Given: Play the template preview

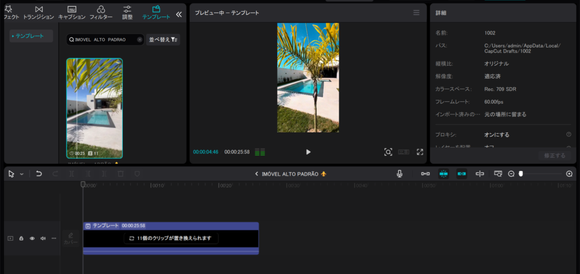Looking at the screenshot, I should click(308, 152).
